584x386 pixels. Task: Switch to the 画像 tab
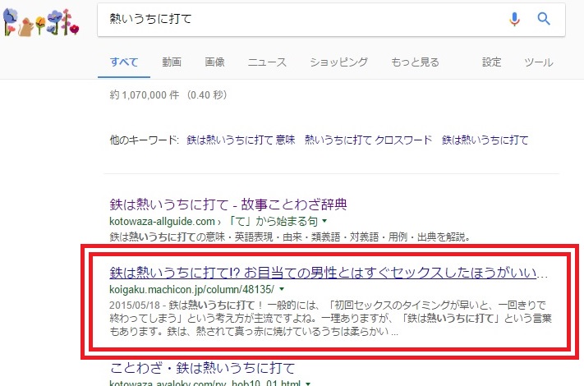pyautogui.click(x=215, y=62)
